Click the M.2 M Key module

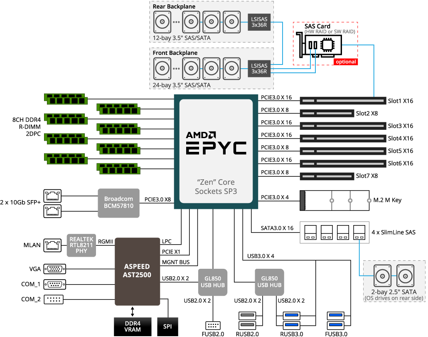point(334,201)
